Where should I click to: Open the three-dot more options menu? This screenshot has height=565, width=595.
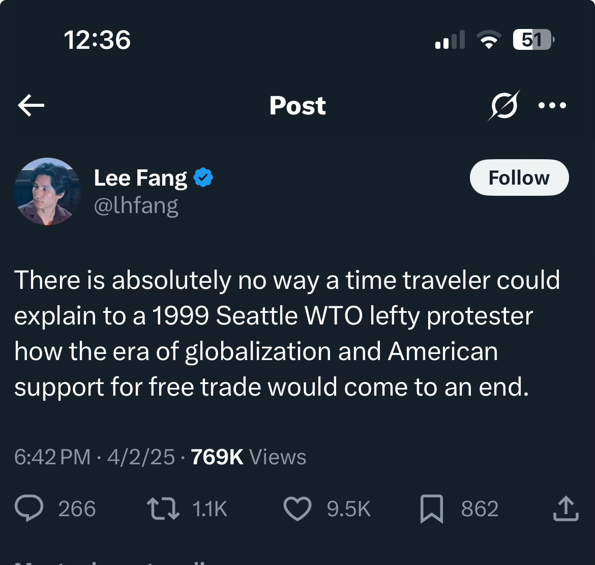tap(552, 105)
